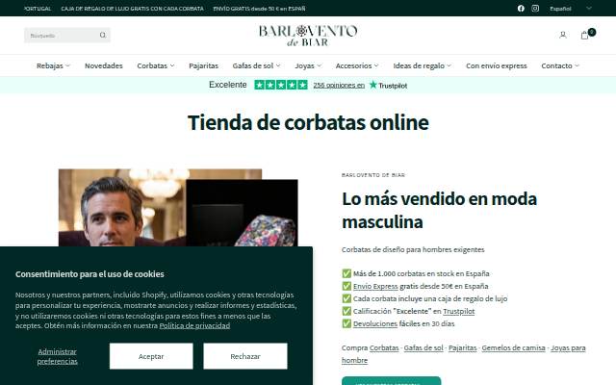The height and width of the screenshot is (385, 616).
Task: Expand the Gafas de sol menu
Action: [x=256, y=65]
